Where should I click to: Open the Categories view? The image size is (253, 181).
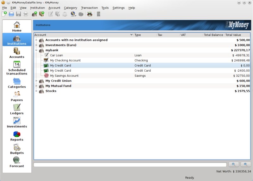[x=17, y=83]
